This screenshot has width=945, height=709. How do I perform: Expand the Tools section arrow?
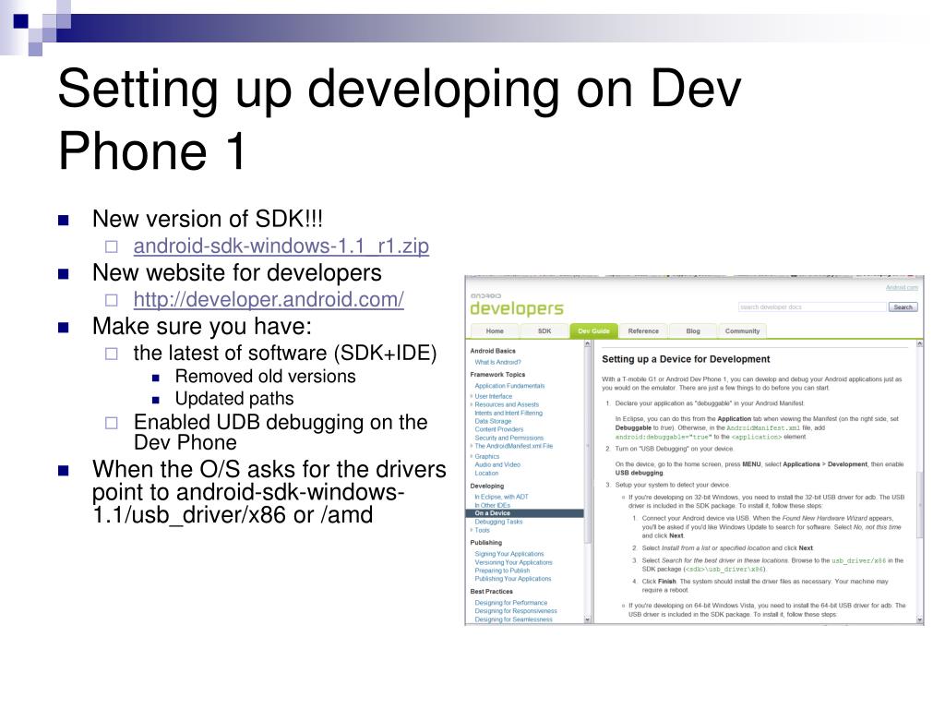point(472,530)
